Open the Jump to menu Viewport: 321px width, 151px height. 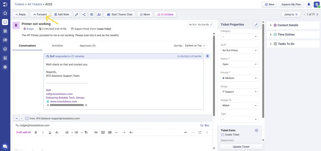[x=291, y=14]
